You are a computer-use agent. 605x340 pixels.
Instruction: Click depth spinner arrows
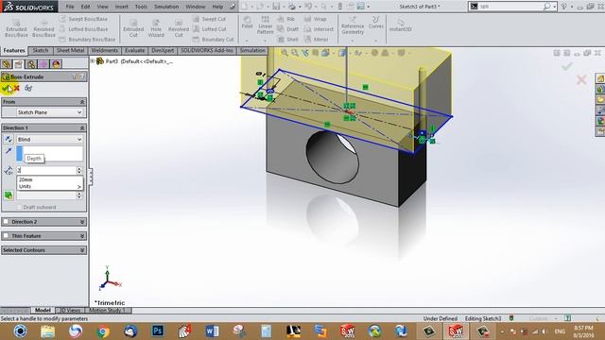[79, 170]
